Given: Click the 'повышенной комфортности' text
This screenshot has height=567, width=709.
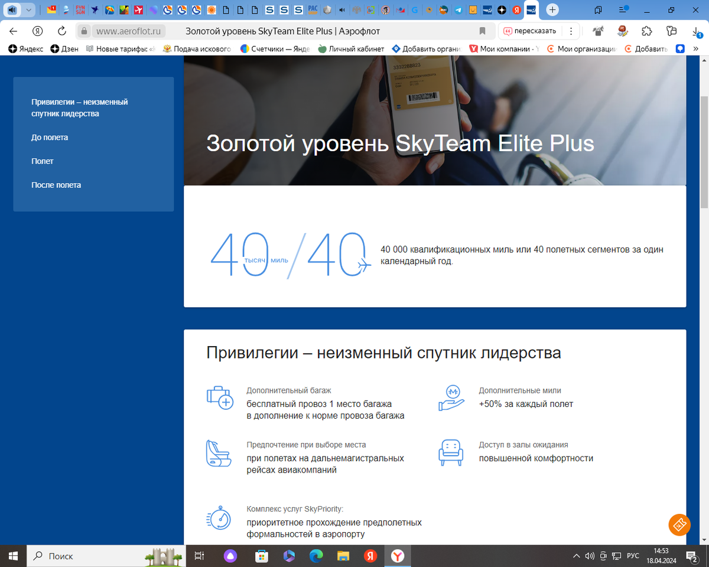Looking at the screenshot, I should pos(536,458).
